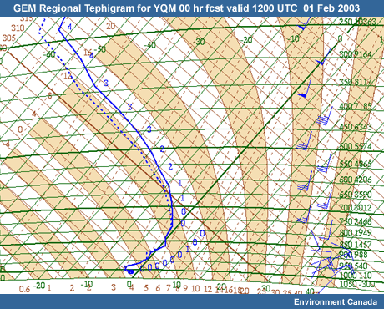384x309 pixels.
Task: Click the brown 305 potential temperature label
Action: (8, 38)
